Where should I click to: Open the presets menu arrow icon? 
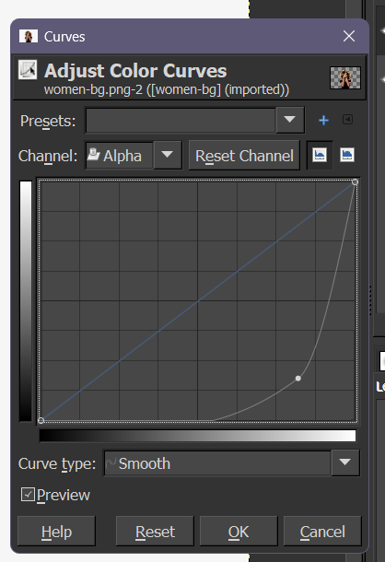coord(347,120)
